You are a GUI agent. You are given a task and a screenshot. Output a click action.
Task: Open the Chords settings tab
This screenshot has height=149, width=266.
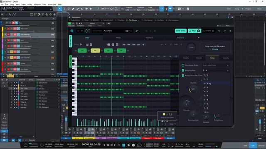(199, 58)
